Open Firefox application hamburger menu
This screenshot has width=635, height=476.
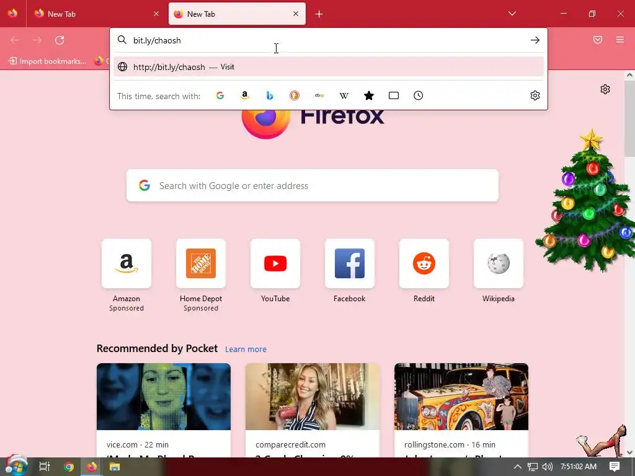[x=620, y=40]
